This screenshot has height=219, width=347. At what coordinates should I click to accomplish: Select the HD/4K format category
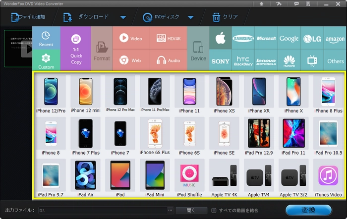(x=168, y=38)
